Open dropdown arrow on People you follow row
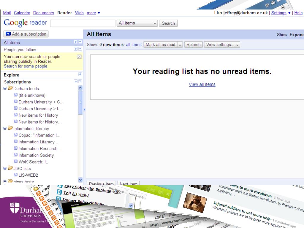 click(x=80, y=49)
